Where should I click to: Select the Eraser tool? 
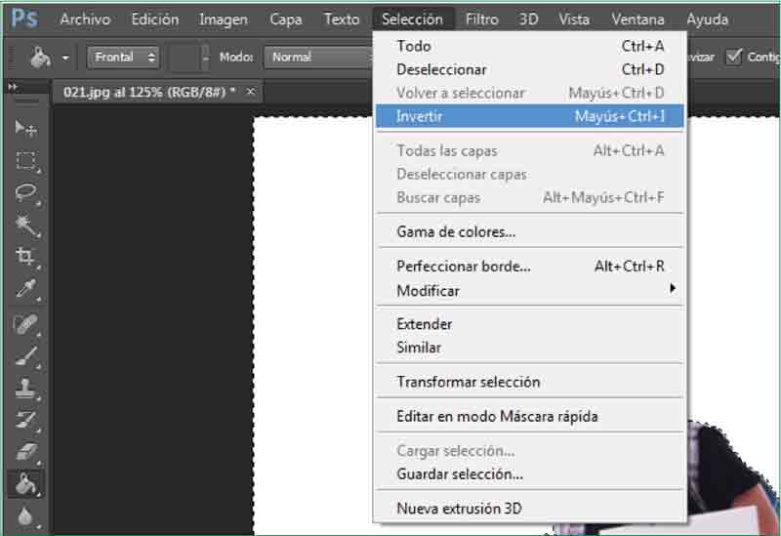pos(25,452)
